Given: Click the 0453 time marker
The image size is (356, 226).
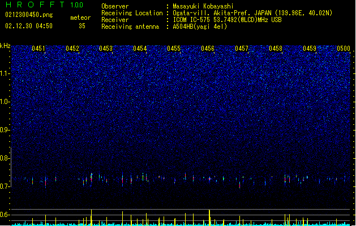Looking at the screenshot, I should [x=106, y=49].
